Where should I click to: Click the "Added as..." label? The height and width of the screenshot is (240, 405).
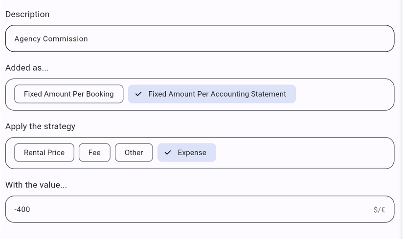coord(27,68)
